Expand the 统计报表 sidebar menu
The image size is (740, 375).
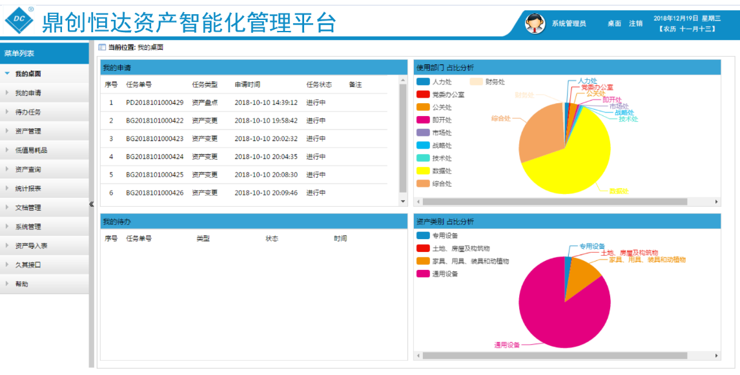[28, 189]
